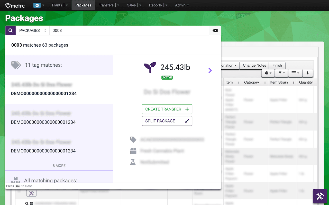The image size is (329, 205).
Task: Expand the Plants menu dropdown arrow
Action: [x=67, y=5]
